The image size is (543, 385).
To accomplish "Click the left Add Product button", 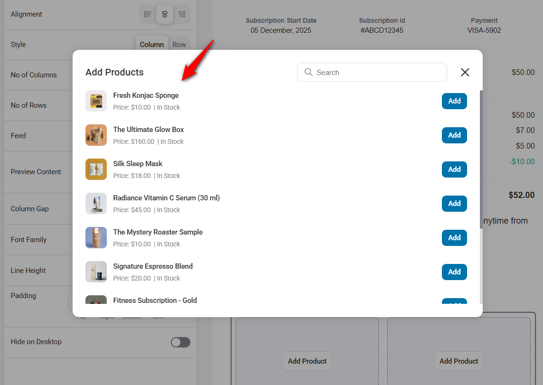I will click(x=307, y=361).
